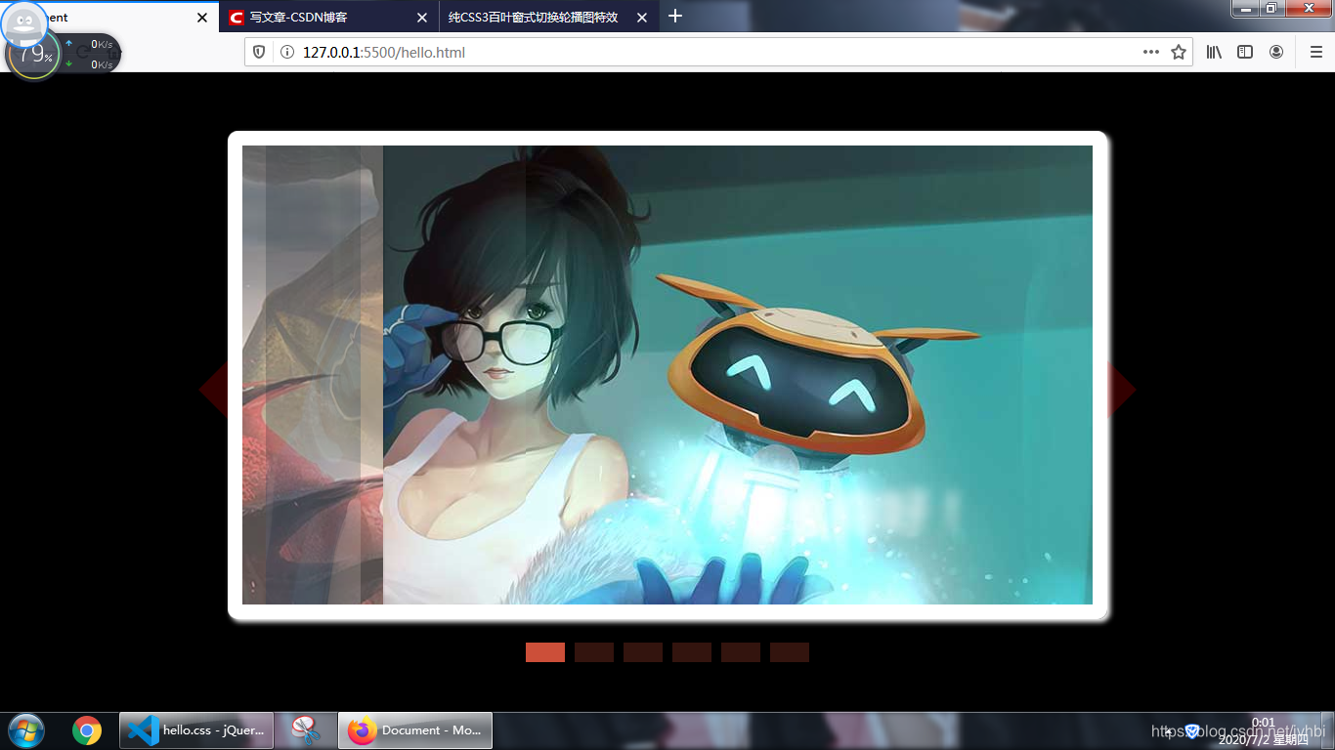Open a new browser tab

674,16
